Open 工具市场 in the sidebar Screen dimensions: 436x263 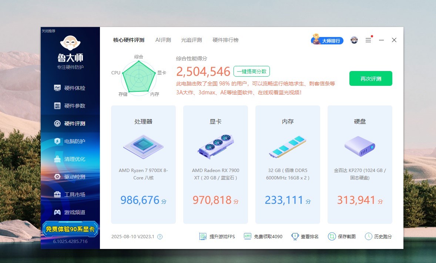point(70,195)
